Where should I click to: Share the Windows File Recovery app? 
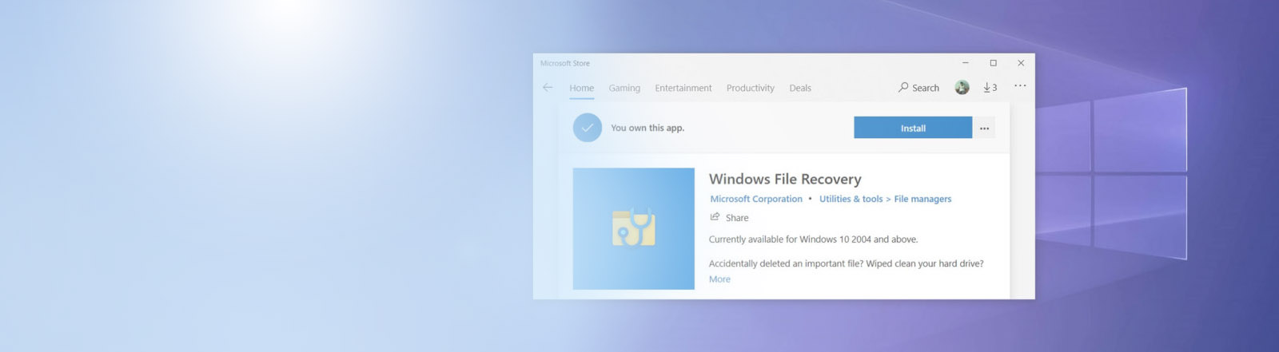[x=729, y=218]
